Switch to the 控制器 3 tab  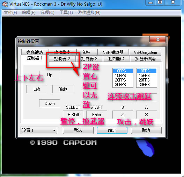tap(89, 58)
